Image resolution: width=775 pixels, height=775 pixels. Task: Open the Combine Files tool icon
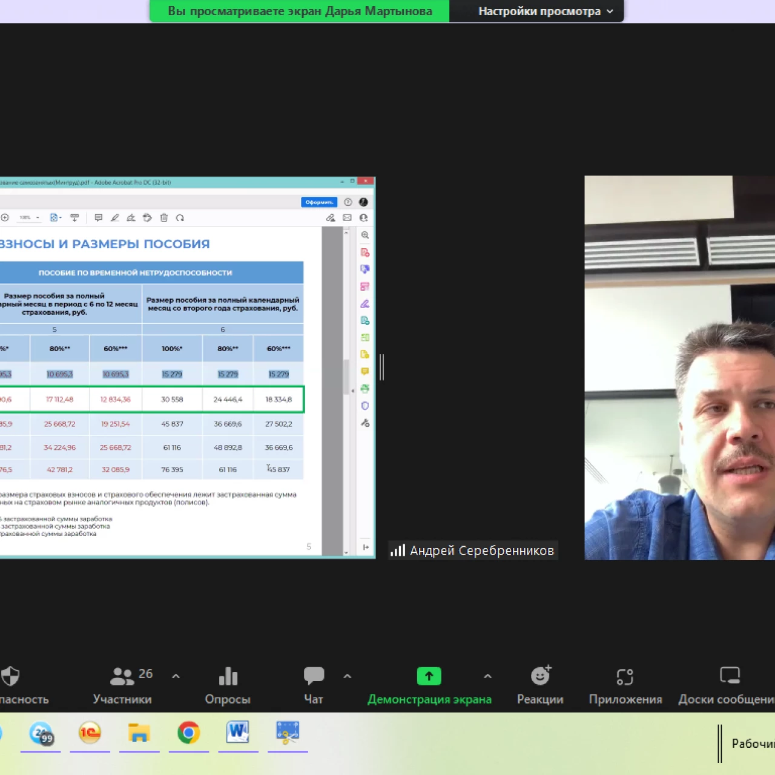pos(364,269)
